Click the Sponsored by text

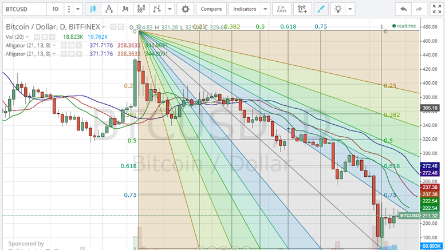(x=26, y=244)
